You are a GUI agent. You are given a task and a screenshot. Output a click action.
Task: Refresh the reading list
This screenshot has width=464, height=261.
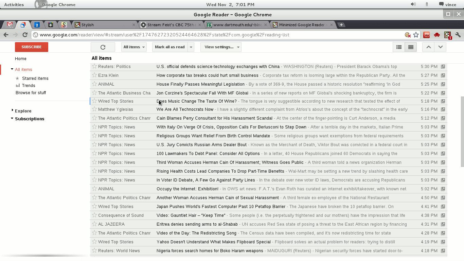click(103, 47)
